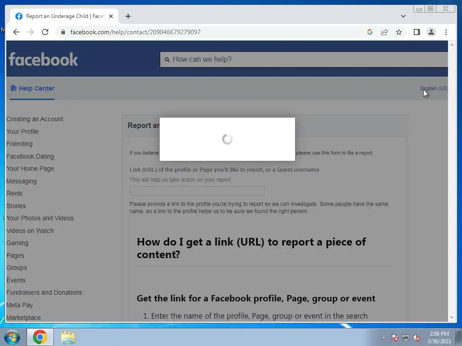Open Groups help topic
The height and width of the screenshot is (346, 462).
pos(17,268)
